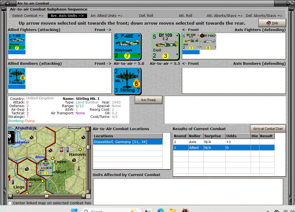Click the Range 6/12 value in unit details
This screenshot has width=295, height=212.
(x=80, y=106)
